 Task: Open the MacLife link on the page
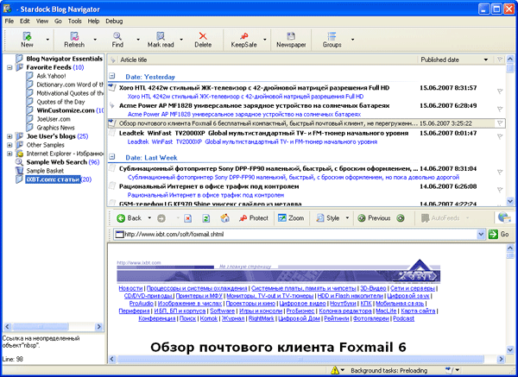click(386, 311)
